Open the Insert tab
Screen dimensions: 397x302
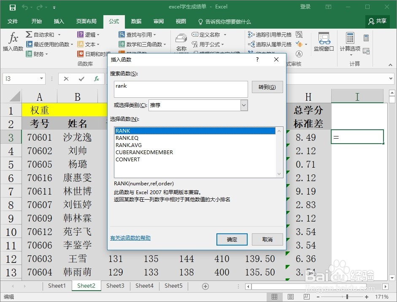pyautogui.click(x=59, y=21)
